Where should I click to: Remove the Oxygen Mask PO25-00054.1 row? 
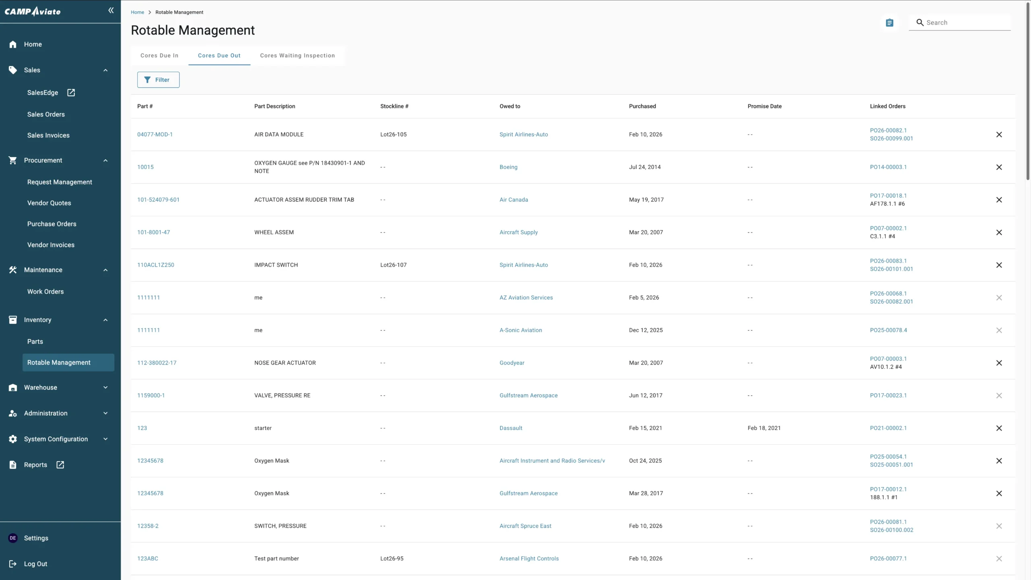click(x=999, y=461)
